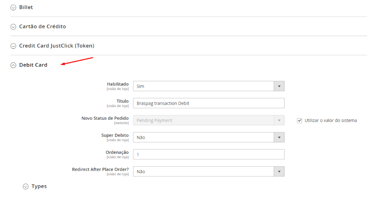Focus the Título text field
The height and width of the screenshot is (201, 379).
coord(208,103)
